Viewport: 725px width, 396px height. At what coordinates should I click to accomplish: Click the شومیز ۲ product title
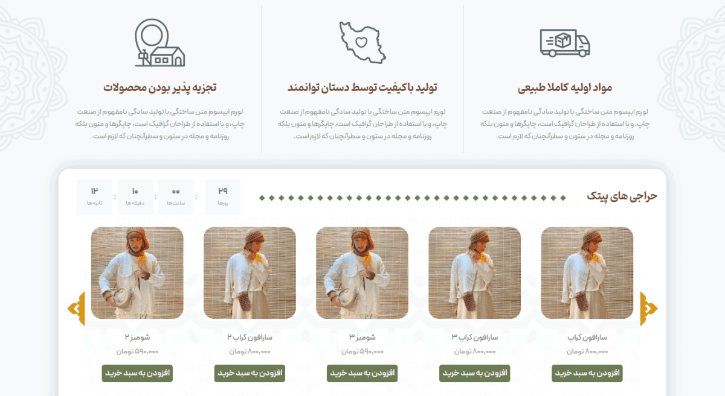pyautogui.click(x=137, y=337)
